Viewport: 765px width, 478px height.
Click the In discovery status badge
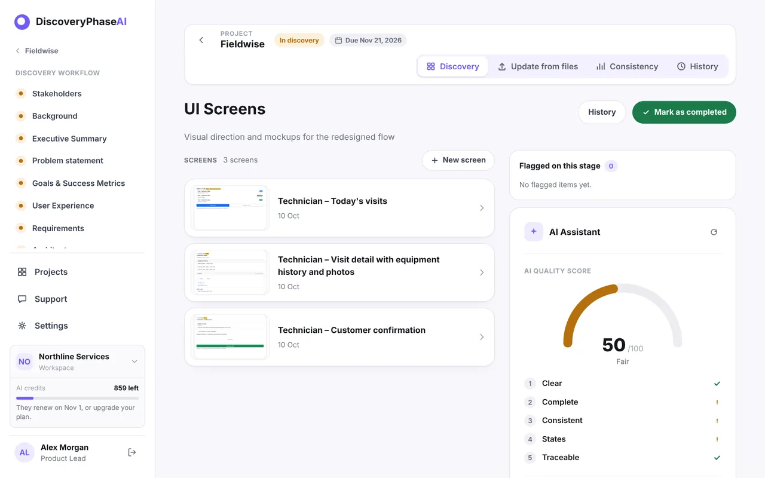299,41
